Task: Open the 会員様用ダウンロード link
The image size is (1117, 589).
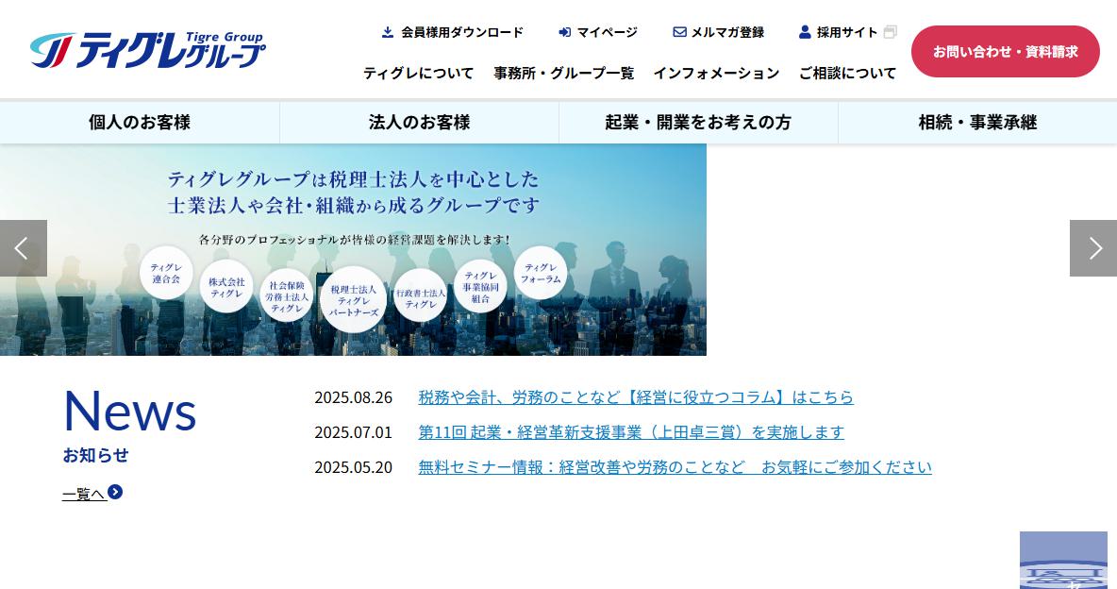Action: click(453, 32)
